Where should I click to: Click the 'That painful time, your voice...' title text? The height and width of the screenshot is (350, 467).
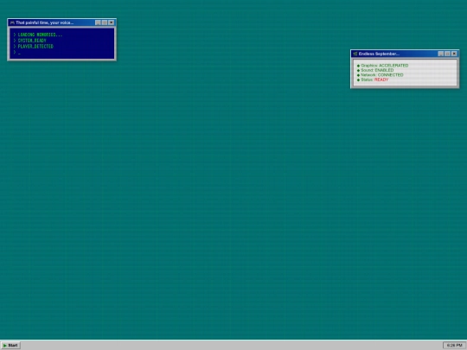pyautogui.click(x=45, y=22)
